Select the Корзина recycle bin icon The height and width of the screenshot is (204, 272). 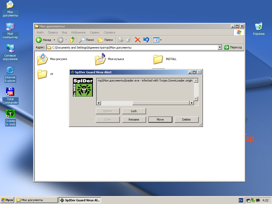(x=259, y=29)
